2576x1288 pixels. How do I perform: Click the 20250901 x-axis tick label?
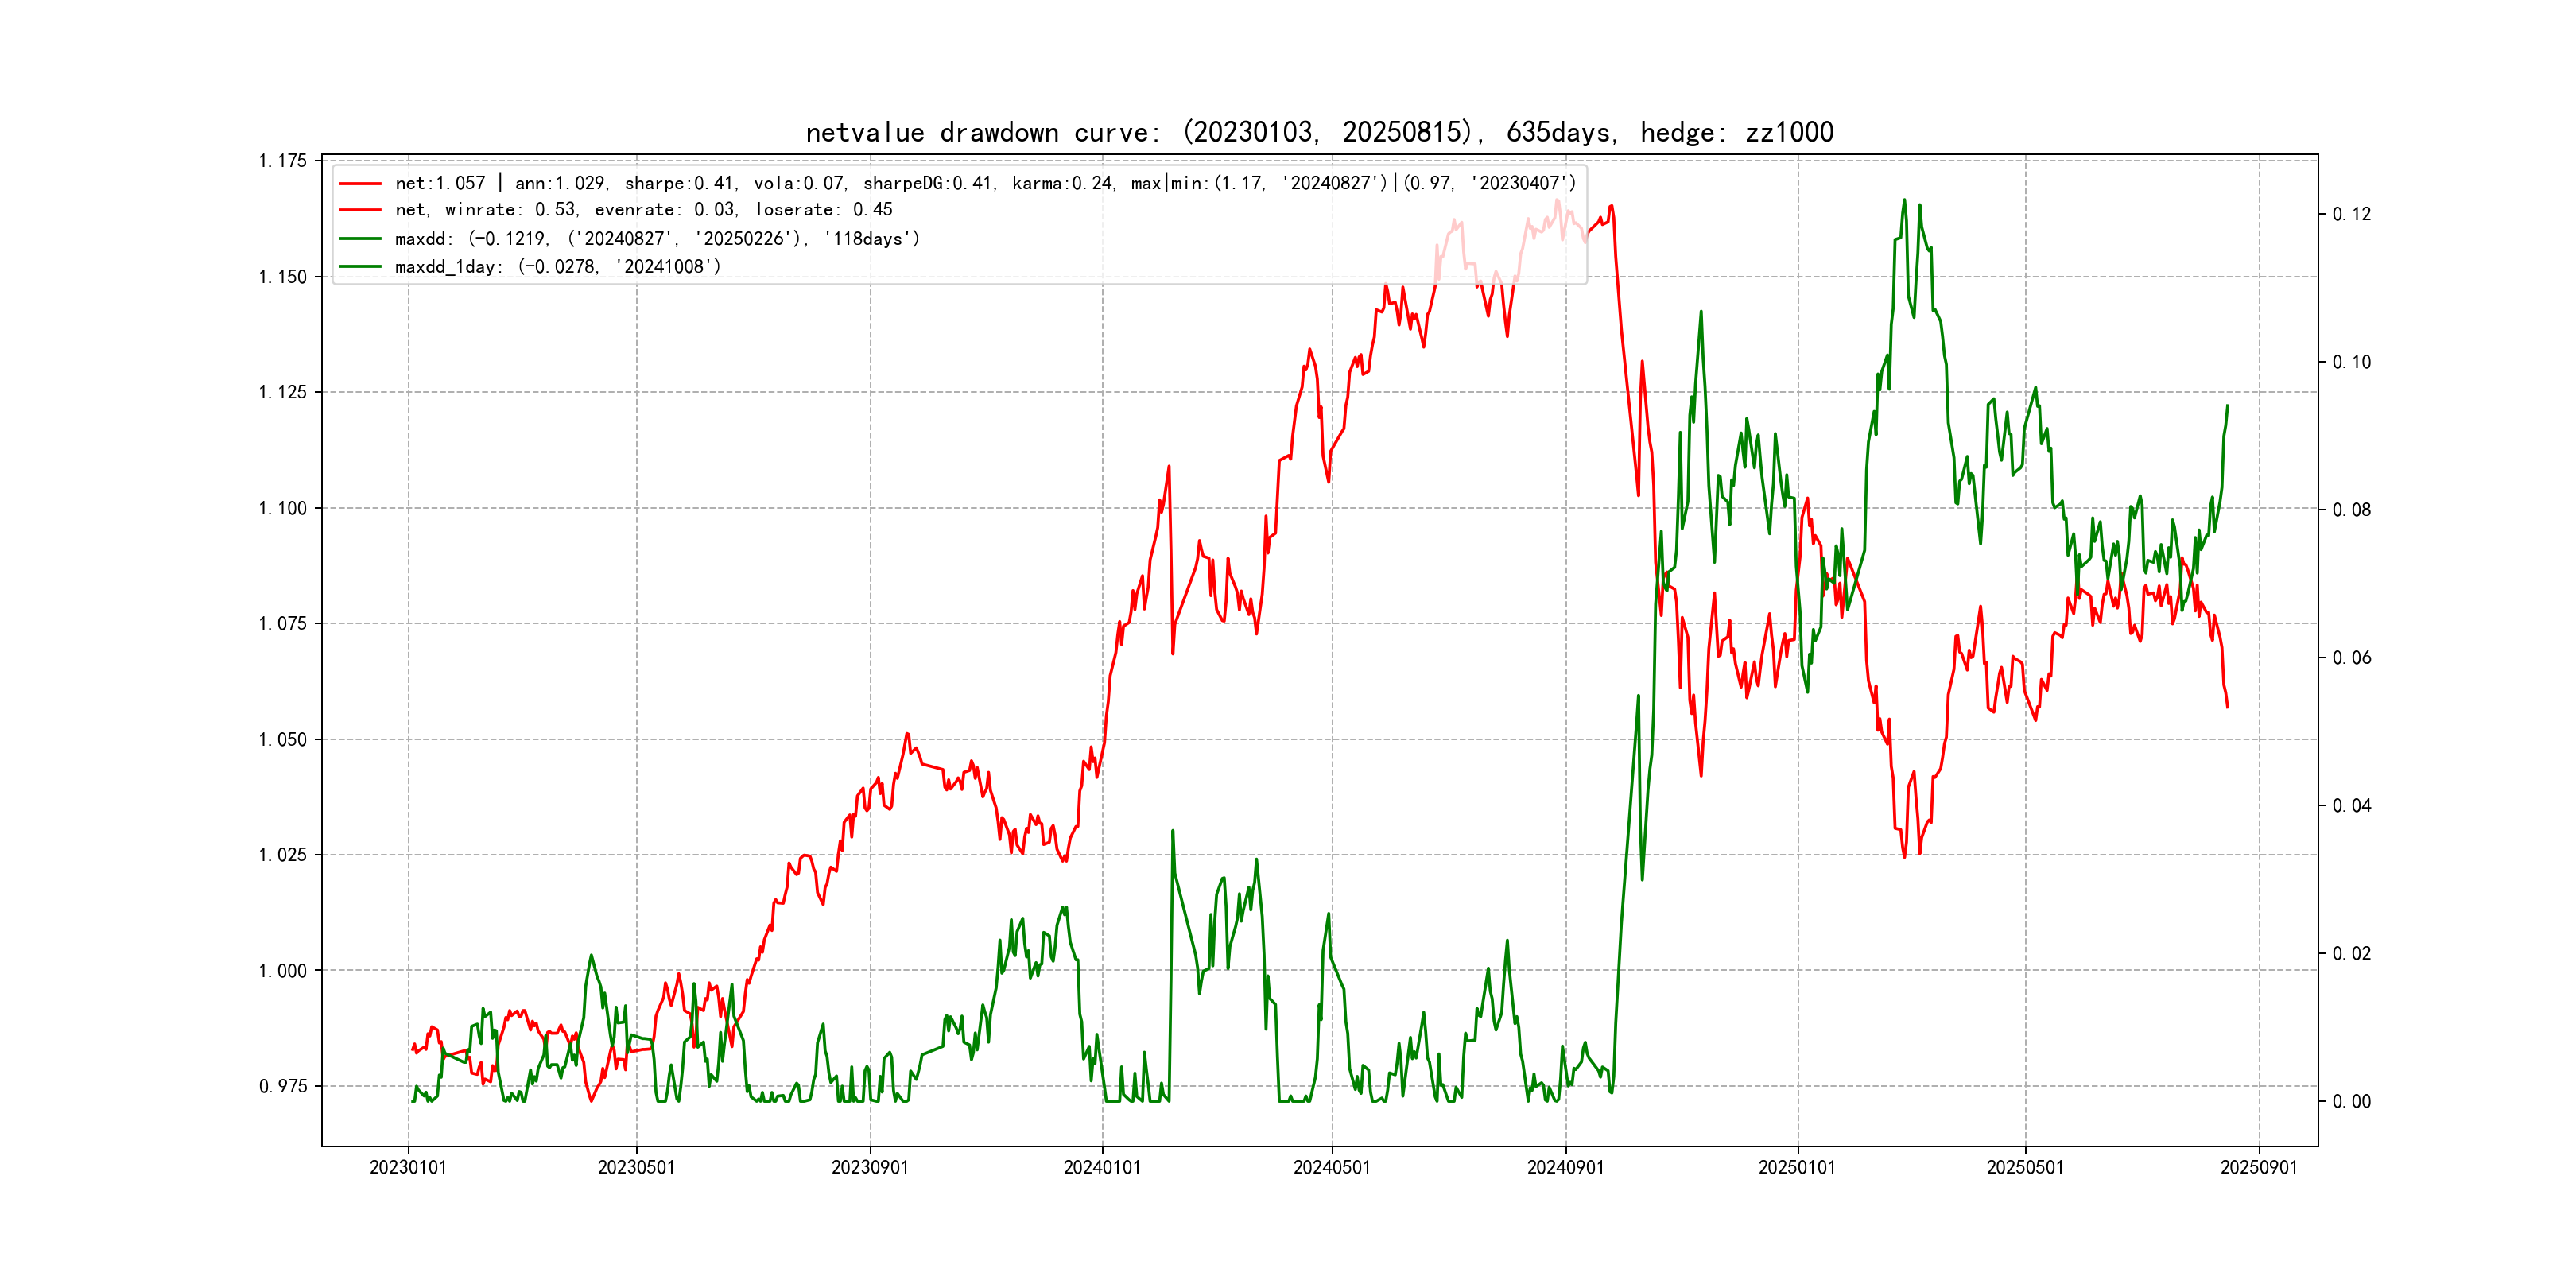pyautogui.click(x=2259, y=1168)
